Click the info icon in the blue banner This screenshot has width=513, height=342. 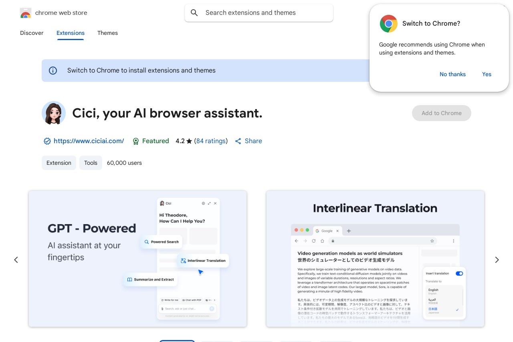[53, 71]
